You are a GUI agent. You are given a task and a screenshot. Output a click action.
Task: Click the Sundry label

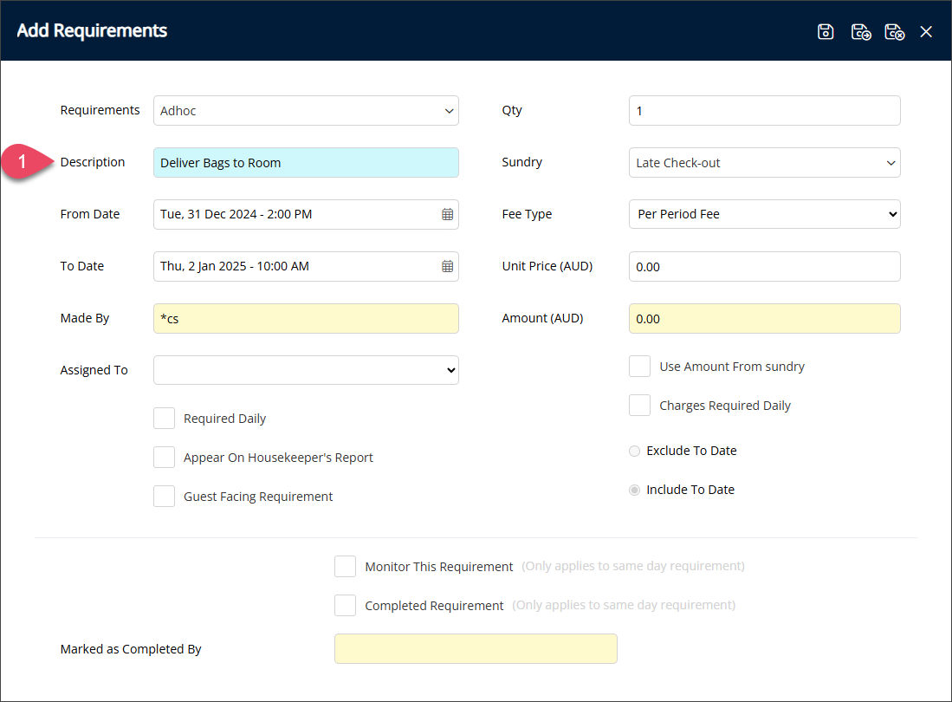pyautogui.click(x=522, y=162)
